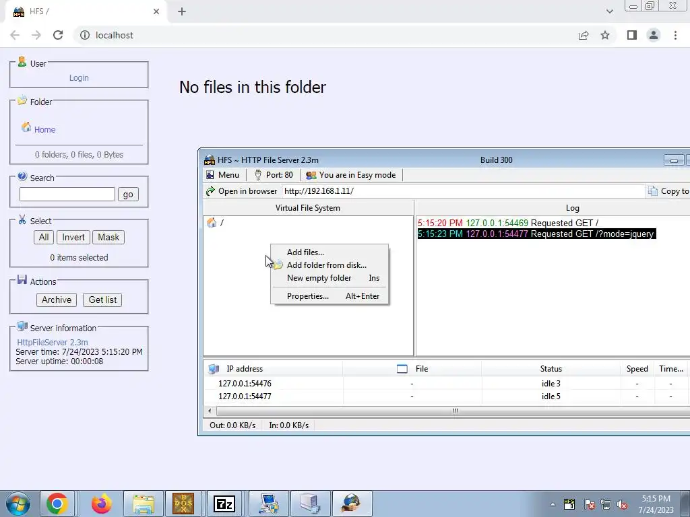Open the Home folder link
This screenshot has height=517, width=690.
click(x=44, y=130)
